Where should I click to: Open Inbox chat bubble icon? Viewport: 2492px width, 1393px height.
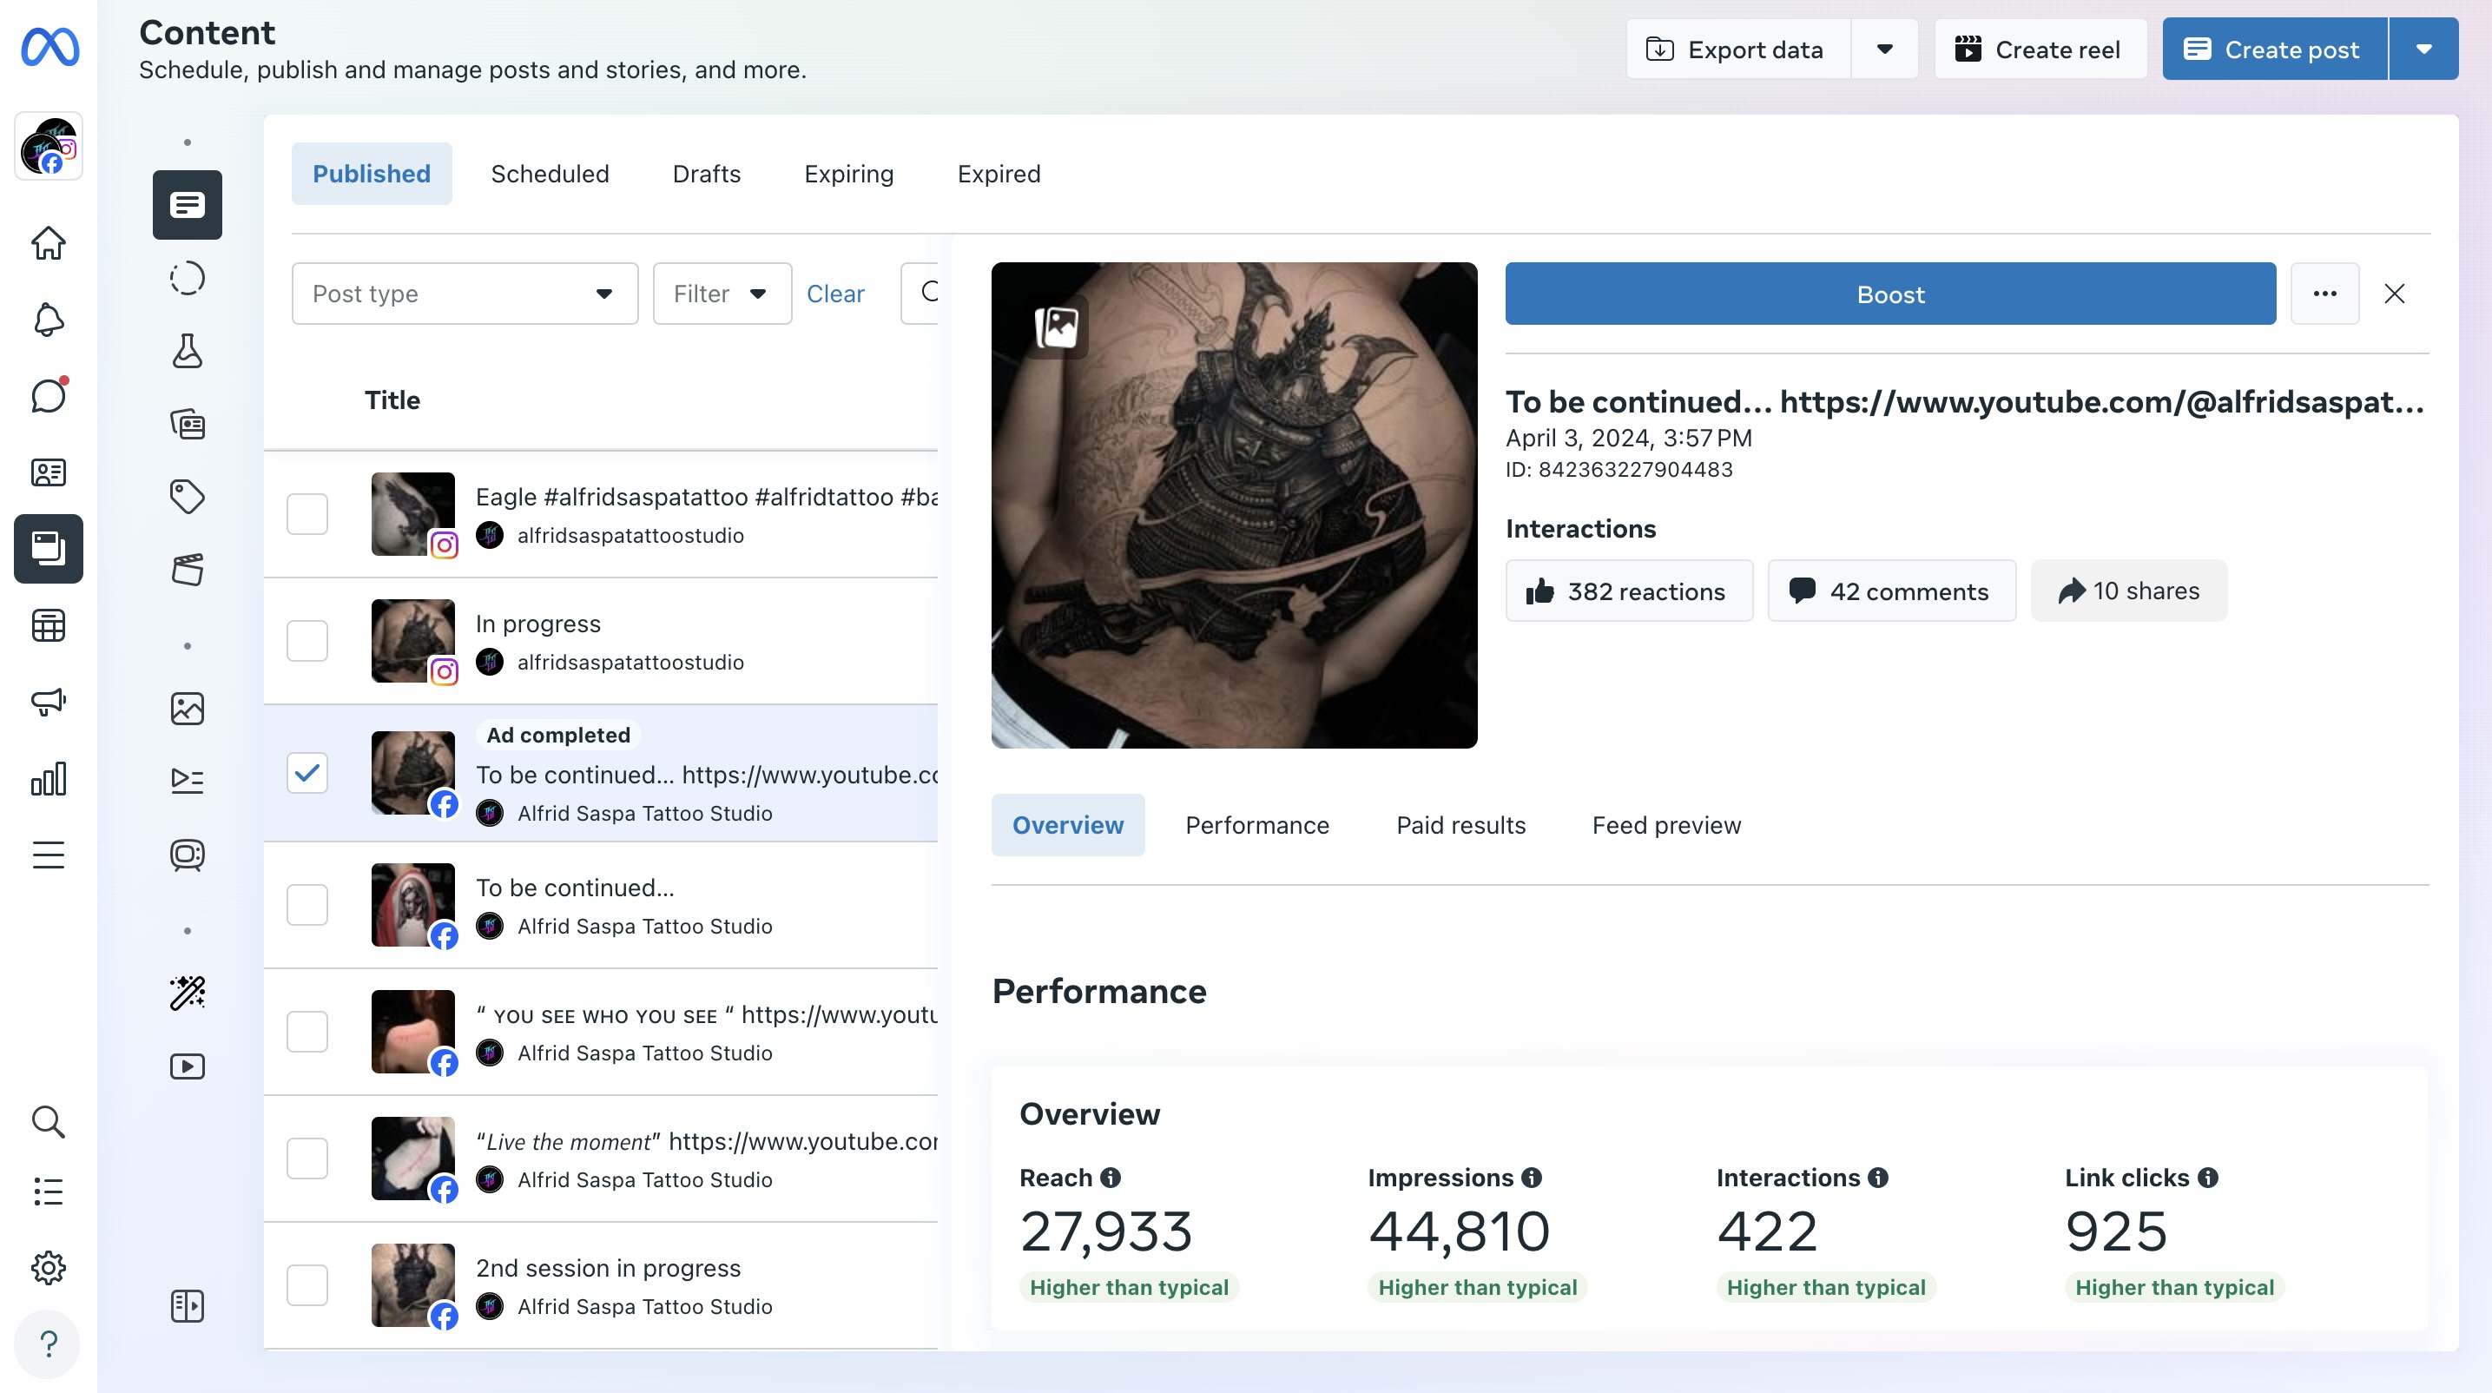(x=49, y=396)
